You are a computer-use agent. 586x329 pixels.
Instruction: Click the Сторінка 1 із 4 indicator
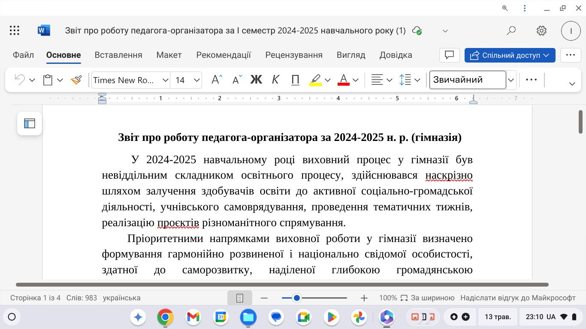(x=36, y=298)
